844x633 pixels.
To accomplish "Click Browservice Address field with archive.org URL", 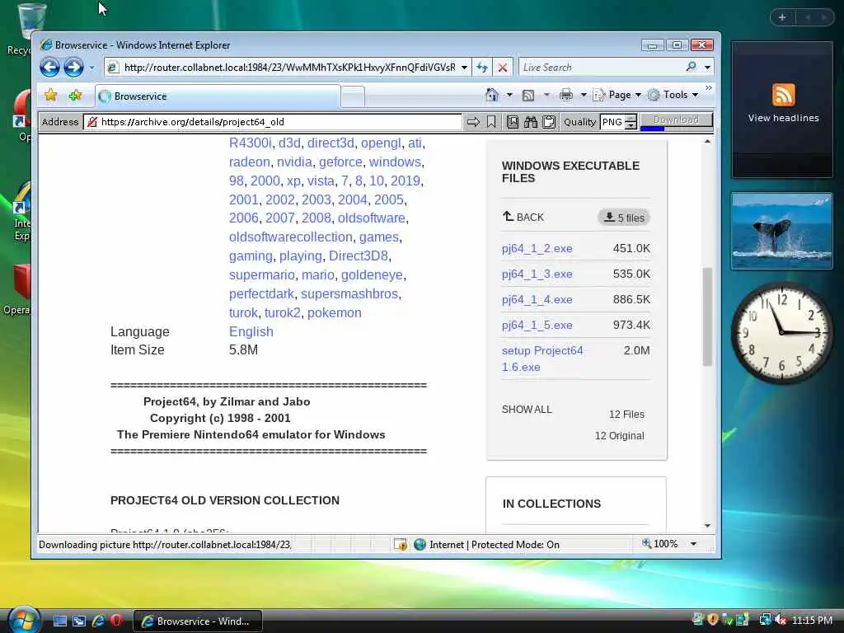I will click(x=273, y=122).
